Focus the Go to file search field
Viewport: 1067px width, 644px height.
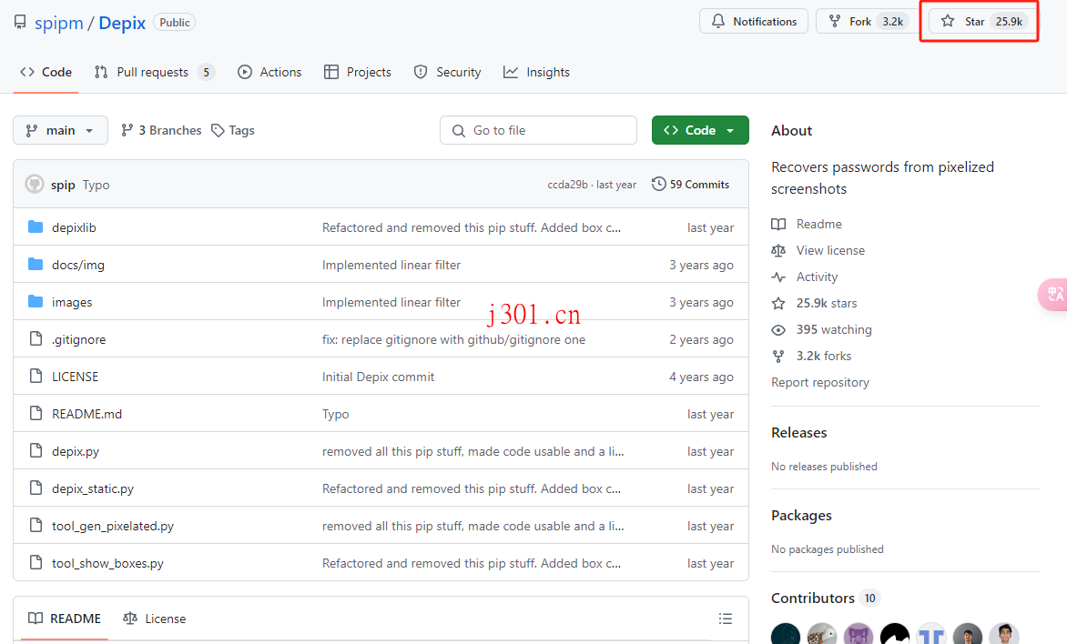[538, 130]
